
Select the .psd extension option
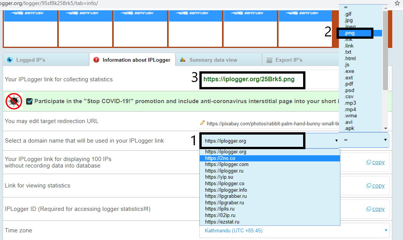pos(361,90)
